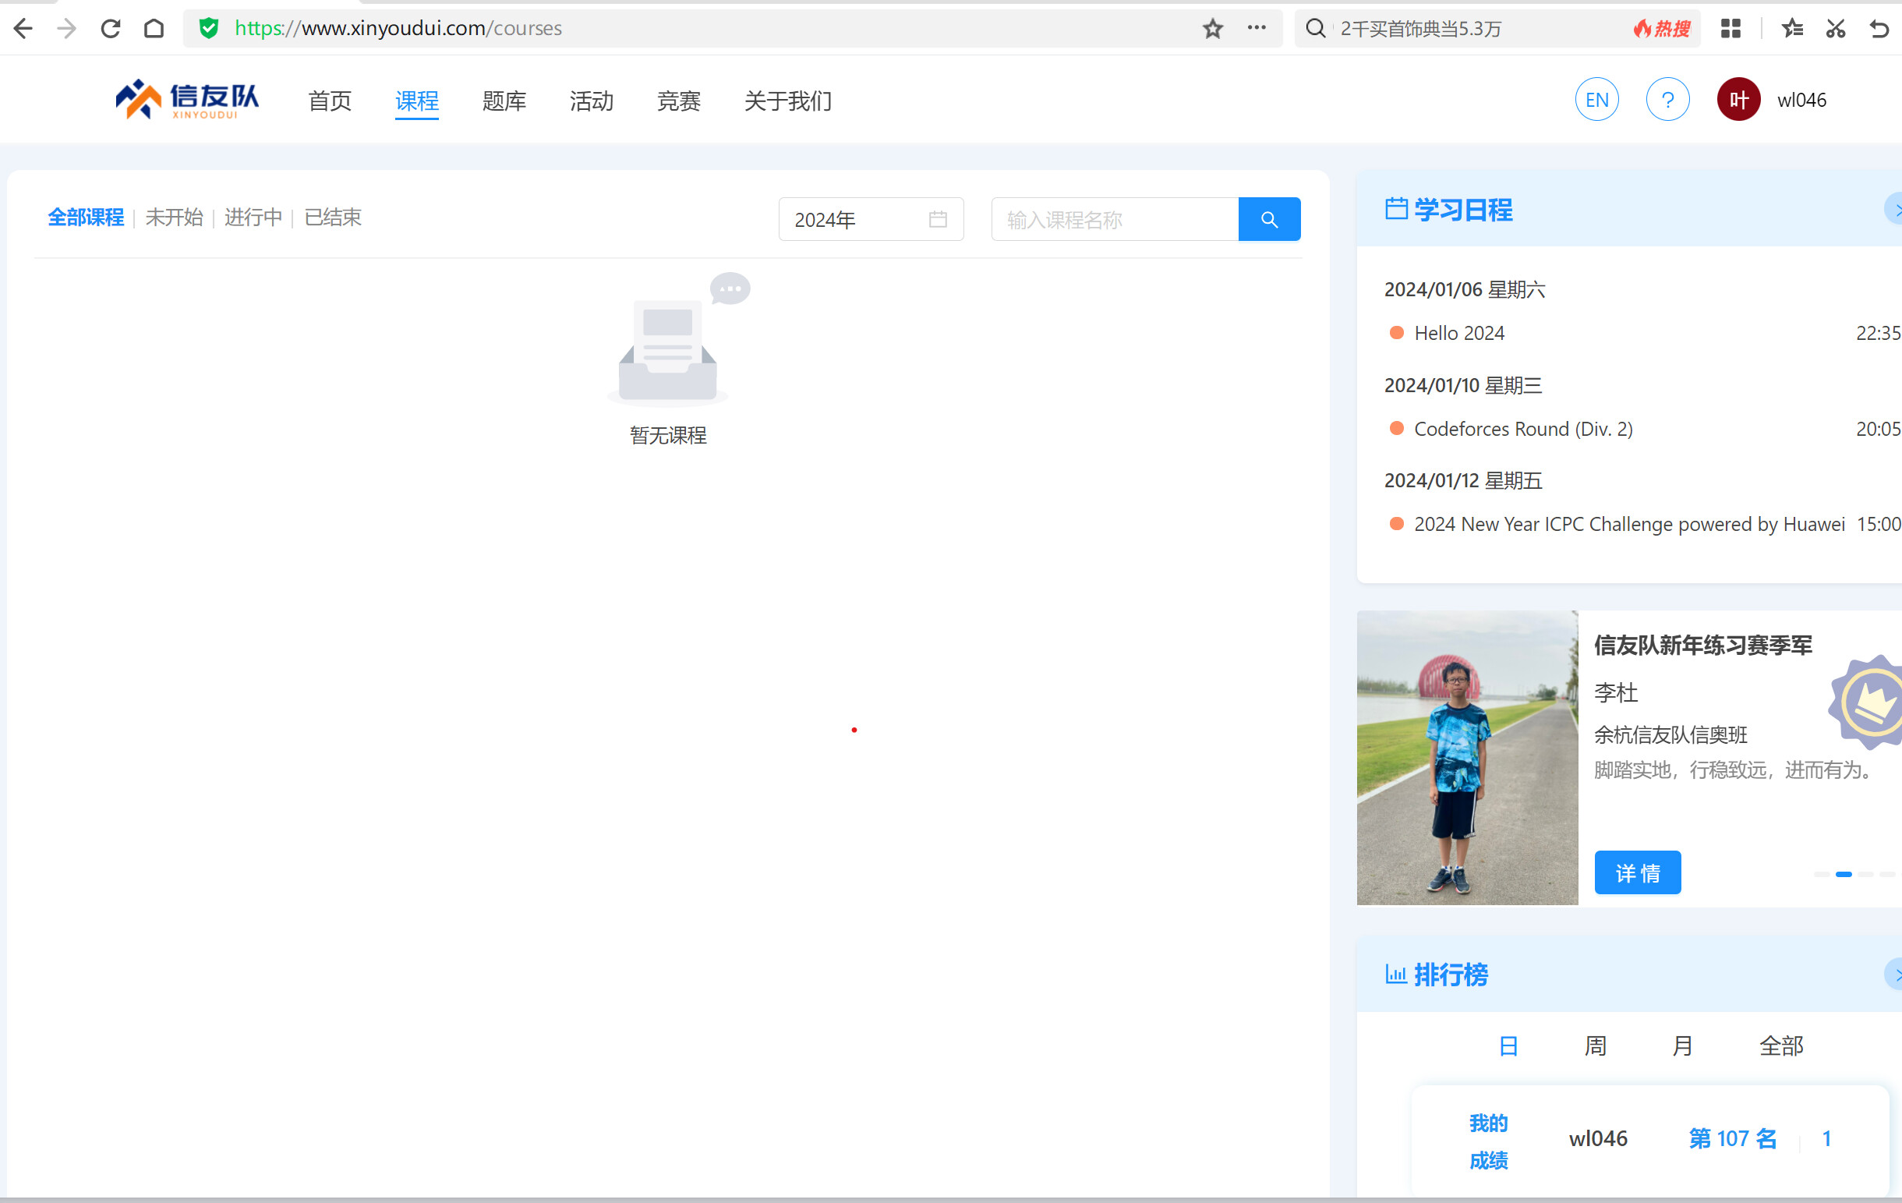Viewport: 1902px width, 1203px height.
Task: Click the green security shield icon
Action: click(209, 28)
